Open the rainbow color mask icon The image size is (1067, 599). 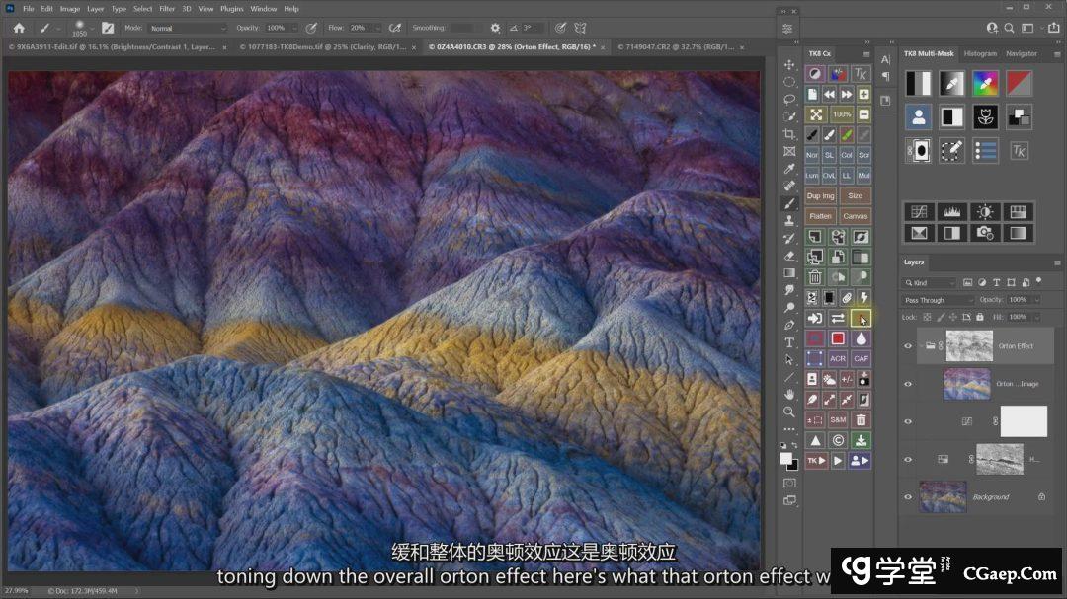coord(983,83)
